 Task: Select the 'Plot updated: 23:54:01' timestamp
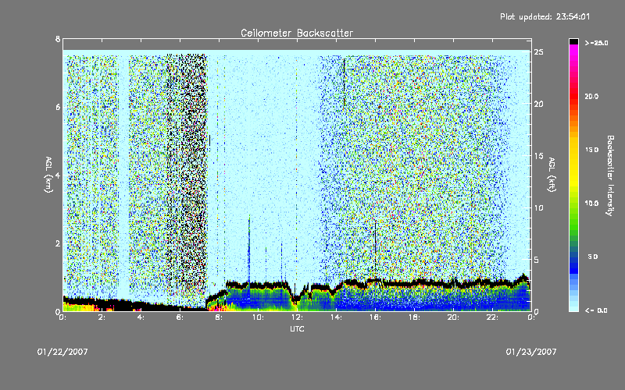545,16
